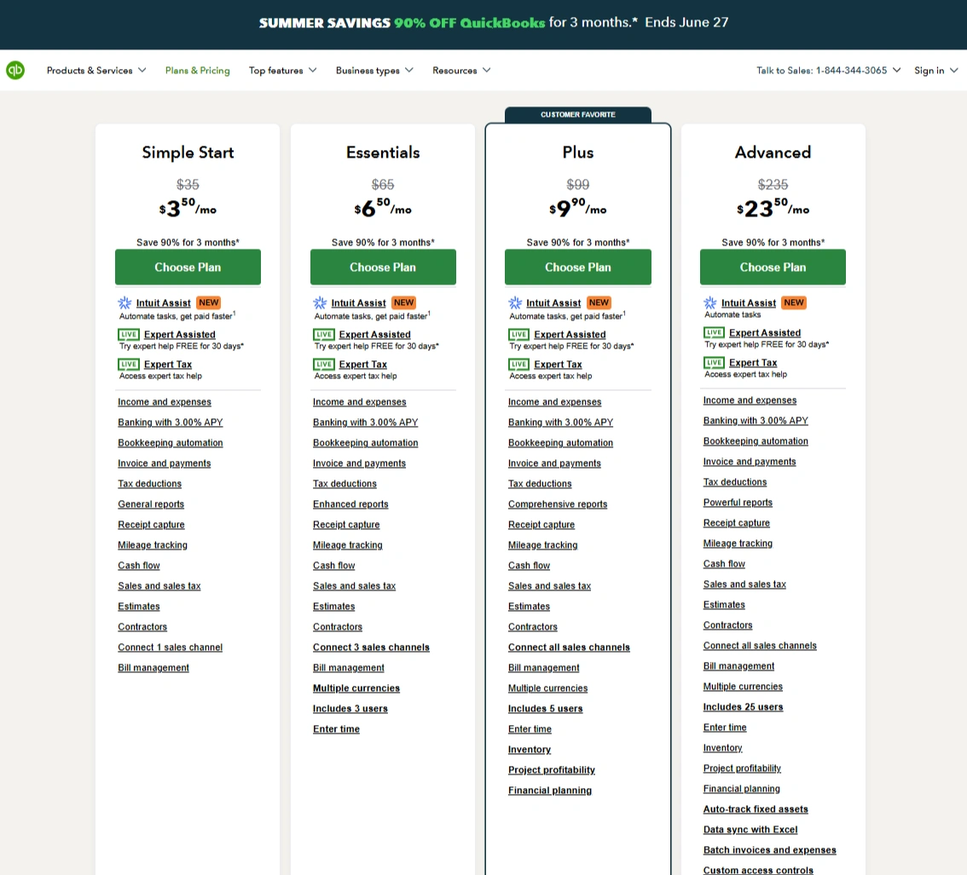Click Includes 3 users link
Screen dimensions: 967x875
tap(350, 709)
